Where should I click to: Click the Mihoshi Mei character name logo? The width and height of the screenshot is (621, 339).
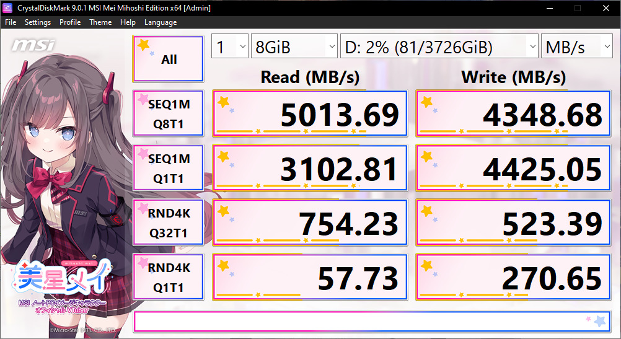61,277
